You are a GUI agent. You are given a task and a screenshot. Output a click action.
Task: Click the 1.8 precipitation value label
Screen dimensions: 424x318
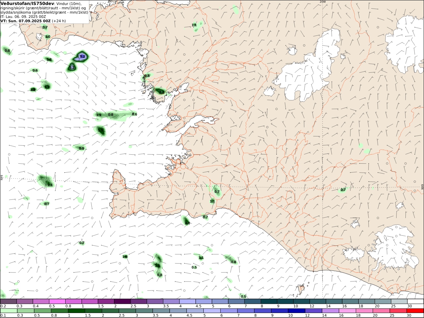click(x=33, y=90)
